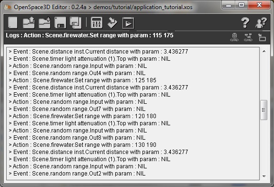274x187 pixels.
Task: Select log line with param 125 185
Action: pos(83,80)
